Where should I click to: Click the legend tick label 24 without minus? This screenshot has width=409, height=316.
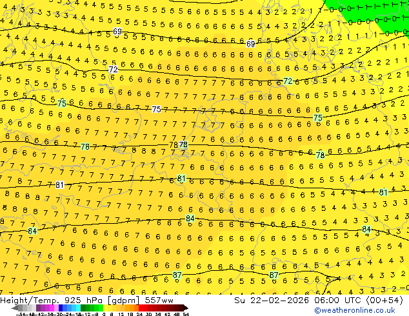point(139,314)
